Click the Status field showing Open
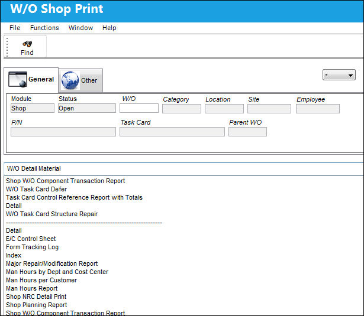 click(x=87, y=108)
